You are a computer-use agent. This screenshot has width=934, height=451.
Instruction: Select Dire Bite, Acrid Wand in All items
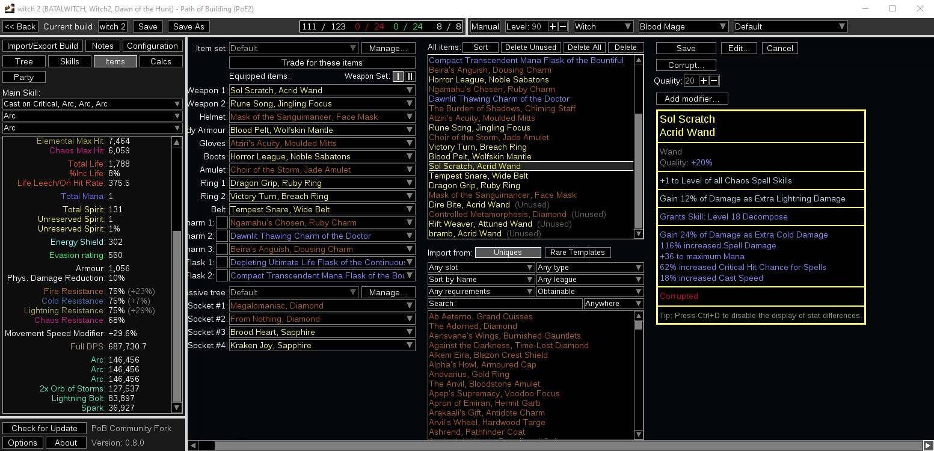[469, 204]
